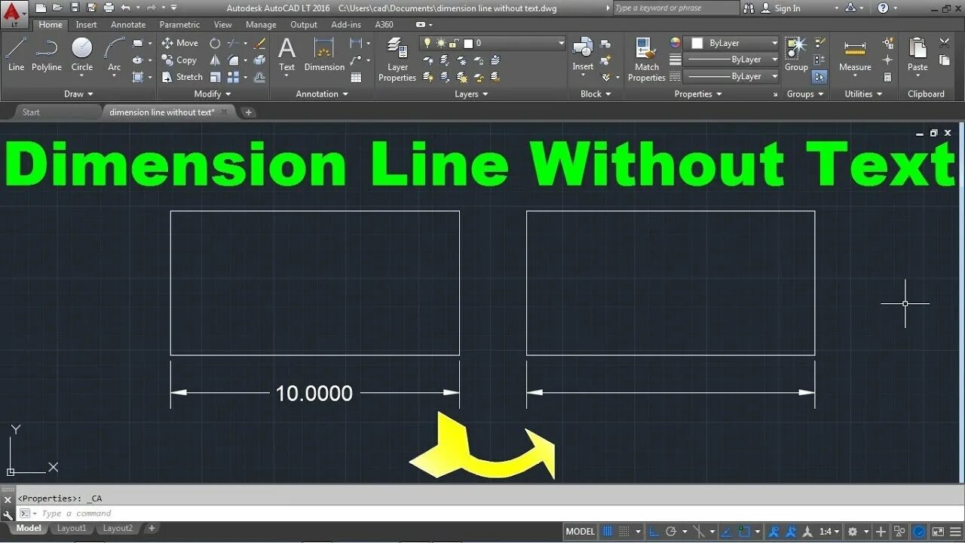Toggle MODEL space button in status bar
The image size is (965, 543).
[x=581, y=532]
